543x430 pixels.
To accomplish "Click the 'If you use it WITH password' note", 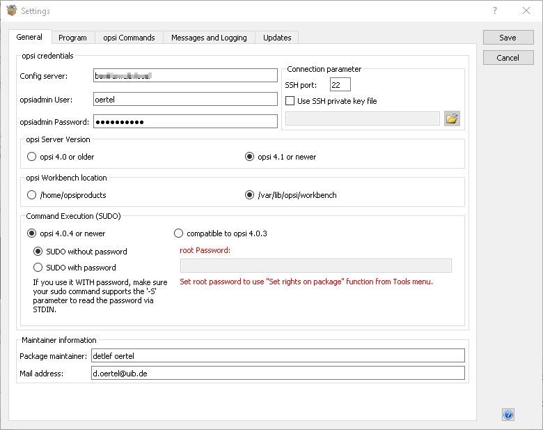I will (x=100, y=295).
